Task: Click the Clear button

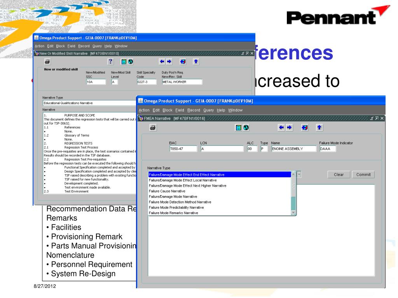Action: tap(339, 175)
